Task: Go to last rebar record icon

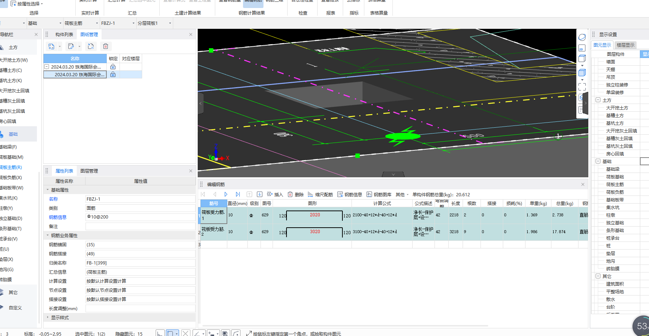Action: point(238,194)
